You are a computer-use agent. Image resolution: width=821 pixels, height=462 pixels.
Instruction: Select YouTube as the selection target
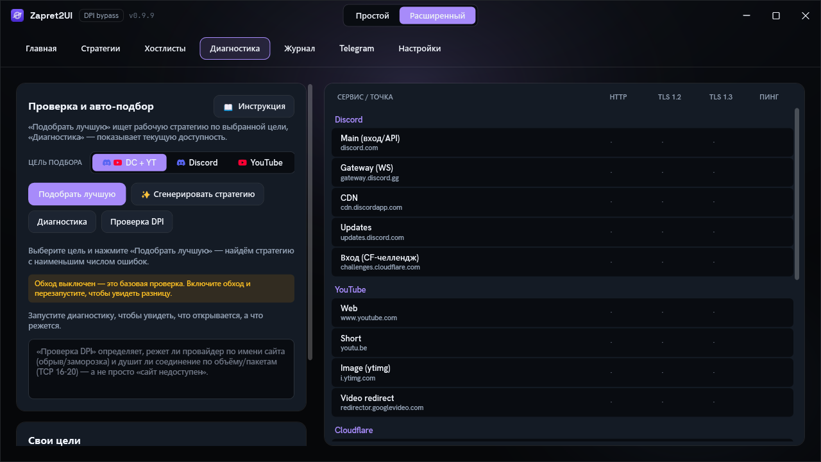[260, 162]
